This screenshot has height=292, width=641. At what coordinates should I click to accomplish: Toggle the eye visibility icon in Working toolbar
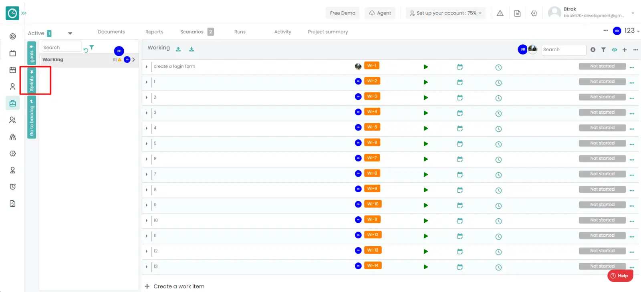(x=614, y=50)
